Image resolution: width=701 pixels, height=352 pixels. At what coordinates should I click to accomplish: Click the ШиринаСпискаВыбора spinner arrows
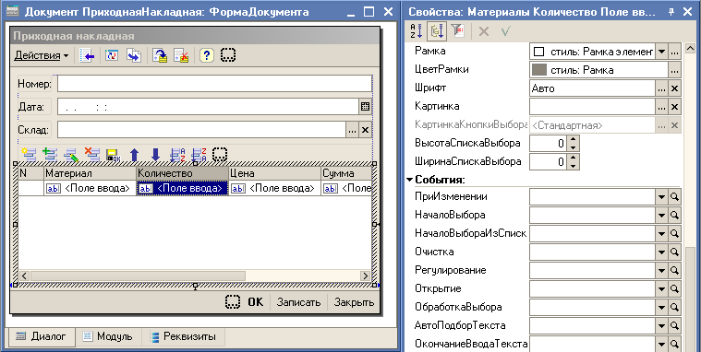(x=574, y=161)
